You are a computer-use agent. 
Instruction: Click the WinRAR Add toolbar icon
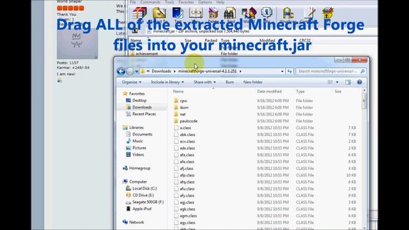[139, 13]
